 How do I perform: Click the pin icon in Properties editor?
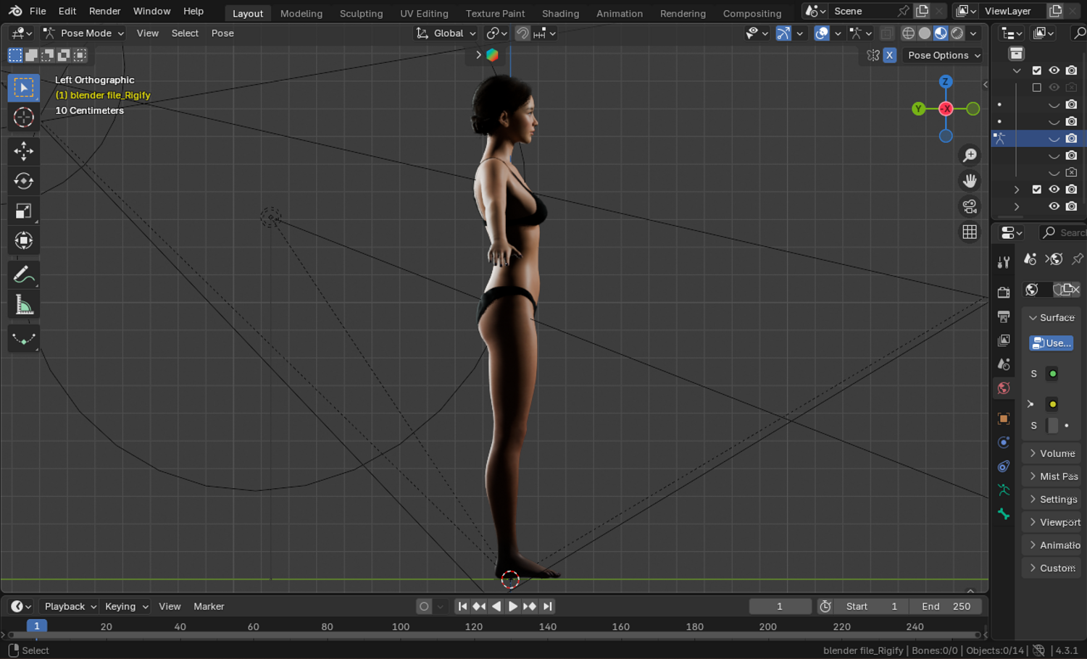coord(1078,259)
